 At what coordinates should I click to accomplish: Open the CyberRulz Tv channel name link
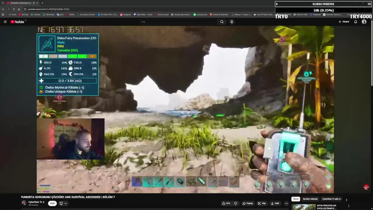[x=35, y=202]
